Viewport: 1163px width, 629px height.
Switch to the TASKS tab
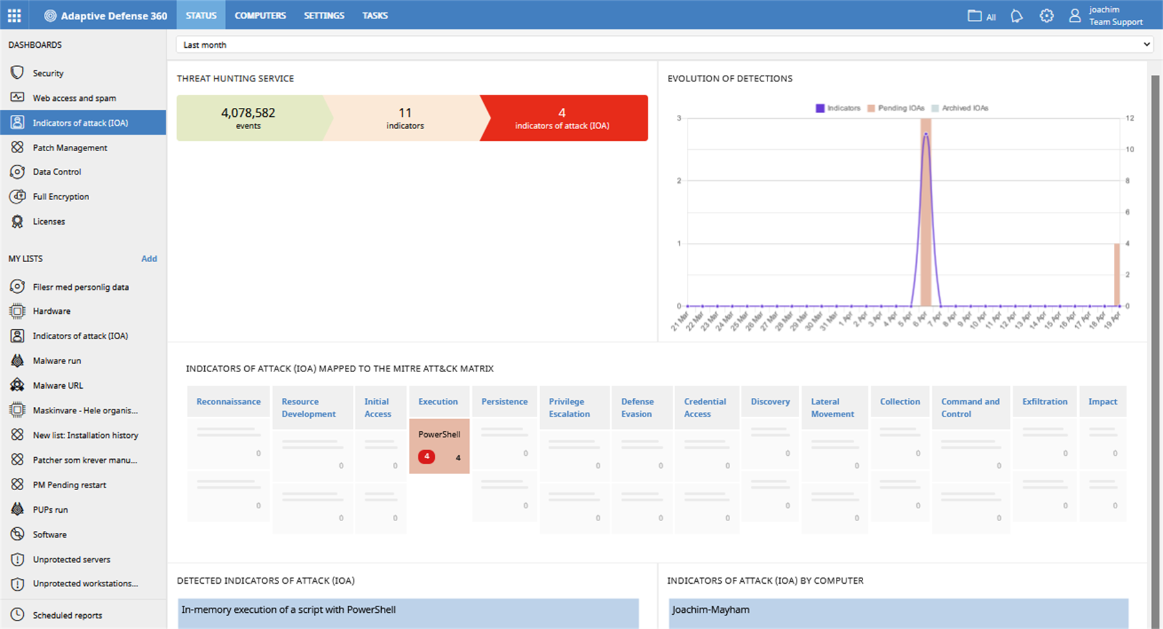click(x=375, y=15)
